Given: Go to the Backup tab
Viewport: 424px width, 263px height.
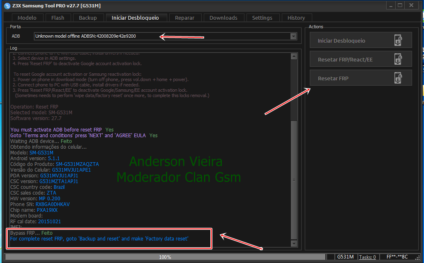Looking at the screenshot, I should [x=88, y=18].
